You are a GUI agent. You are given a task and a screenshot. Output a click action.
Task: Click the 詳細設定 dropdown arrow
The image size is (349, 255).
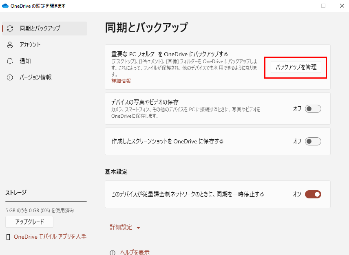coord(138,228)
